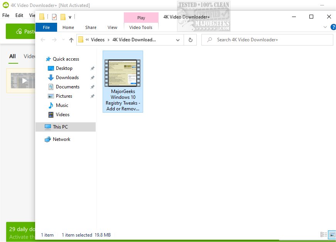This screenshot has width=336, height=242.
Task: Open the Edit menu in 4K Video Downloader+
Action: click(19, 15)
